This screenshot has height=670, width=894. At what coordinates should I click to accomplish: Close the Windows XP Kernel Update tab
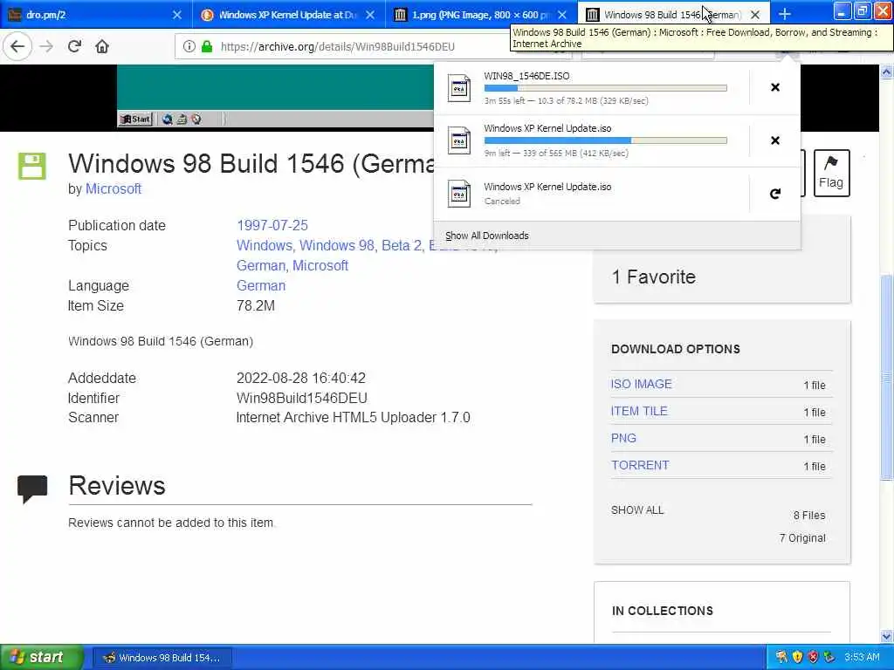pos(370,15)
